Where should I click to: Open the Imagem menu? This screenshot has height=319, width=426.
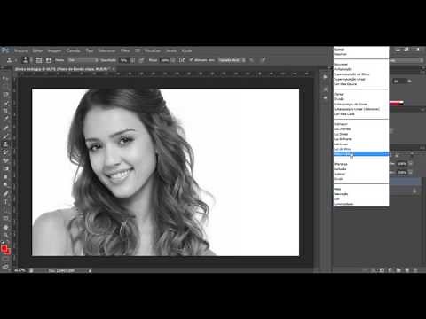54,51
